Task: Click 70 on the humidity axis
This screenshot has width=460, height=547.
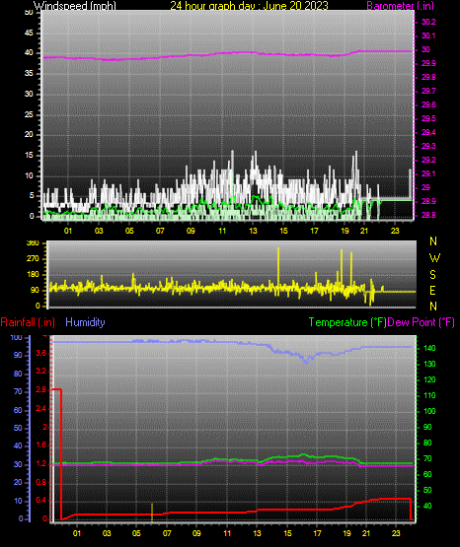Action: (18, 391)
